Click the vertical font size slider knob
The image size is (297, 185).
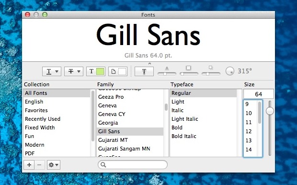pos(270,111)
